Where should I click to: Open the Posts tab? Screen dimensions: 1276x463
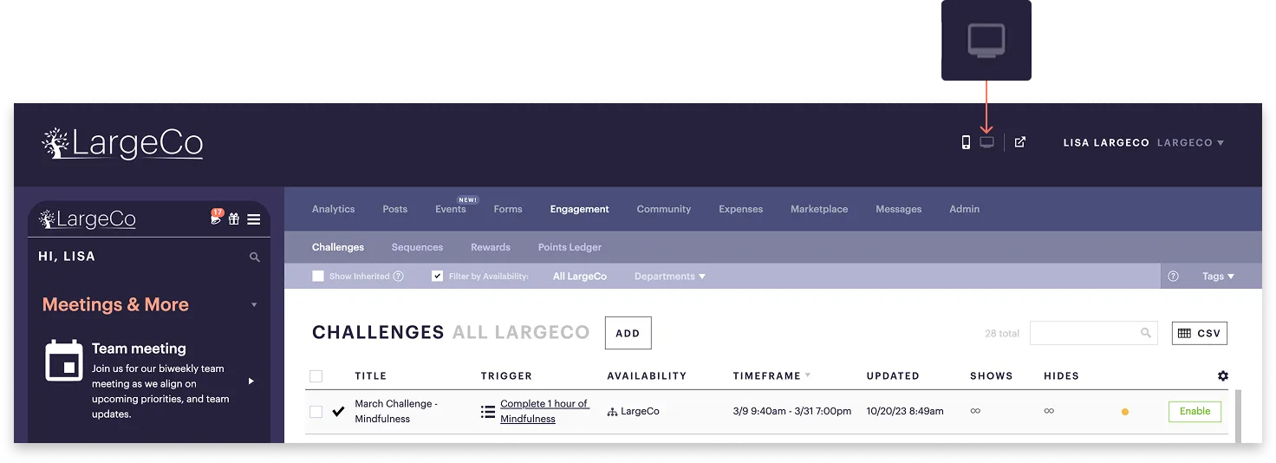[x=395, y=209]
